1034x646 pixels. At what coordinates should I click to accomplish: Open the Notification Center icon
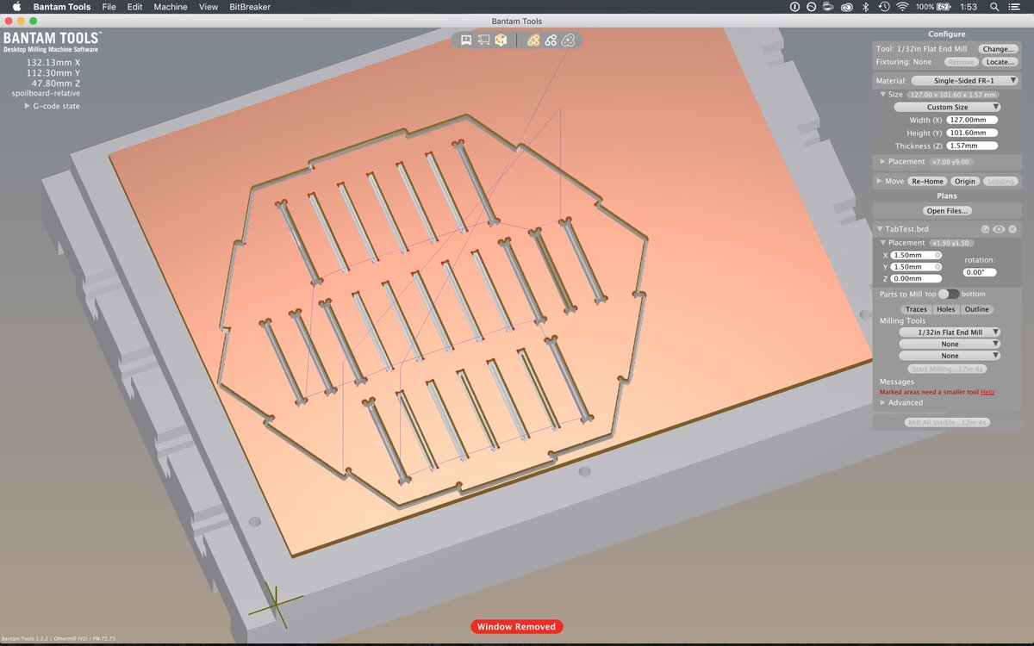(x=1014, y=7)
